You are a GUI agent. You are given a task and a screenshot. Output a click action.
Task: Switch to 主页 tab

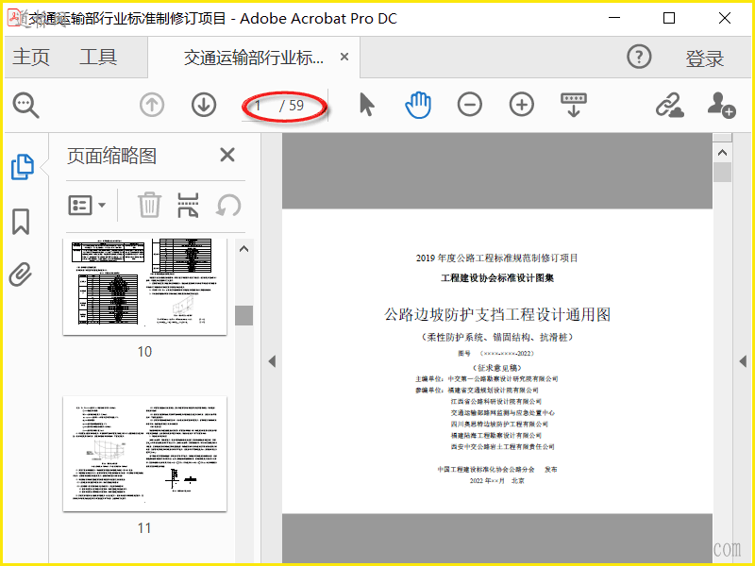pyautogui.click(x=31, y=57)
